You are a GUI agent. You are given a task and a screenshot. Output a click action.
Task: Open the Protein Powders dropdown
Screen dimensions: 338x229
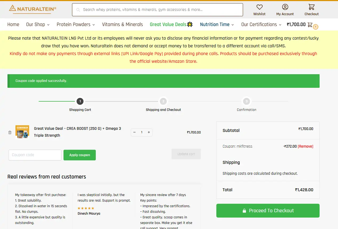[x=75, y=24]
